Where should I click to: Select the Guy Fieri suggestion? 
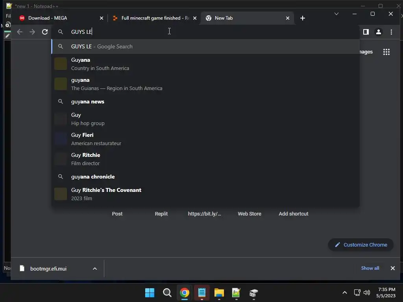(x=205, y=139)
